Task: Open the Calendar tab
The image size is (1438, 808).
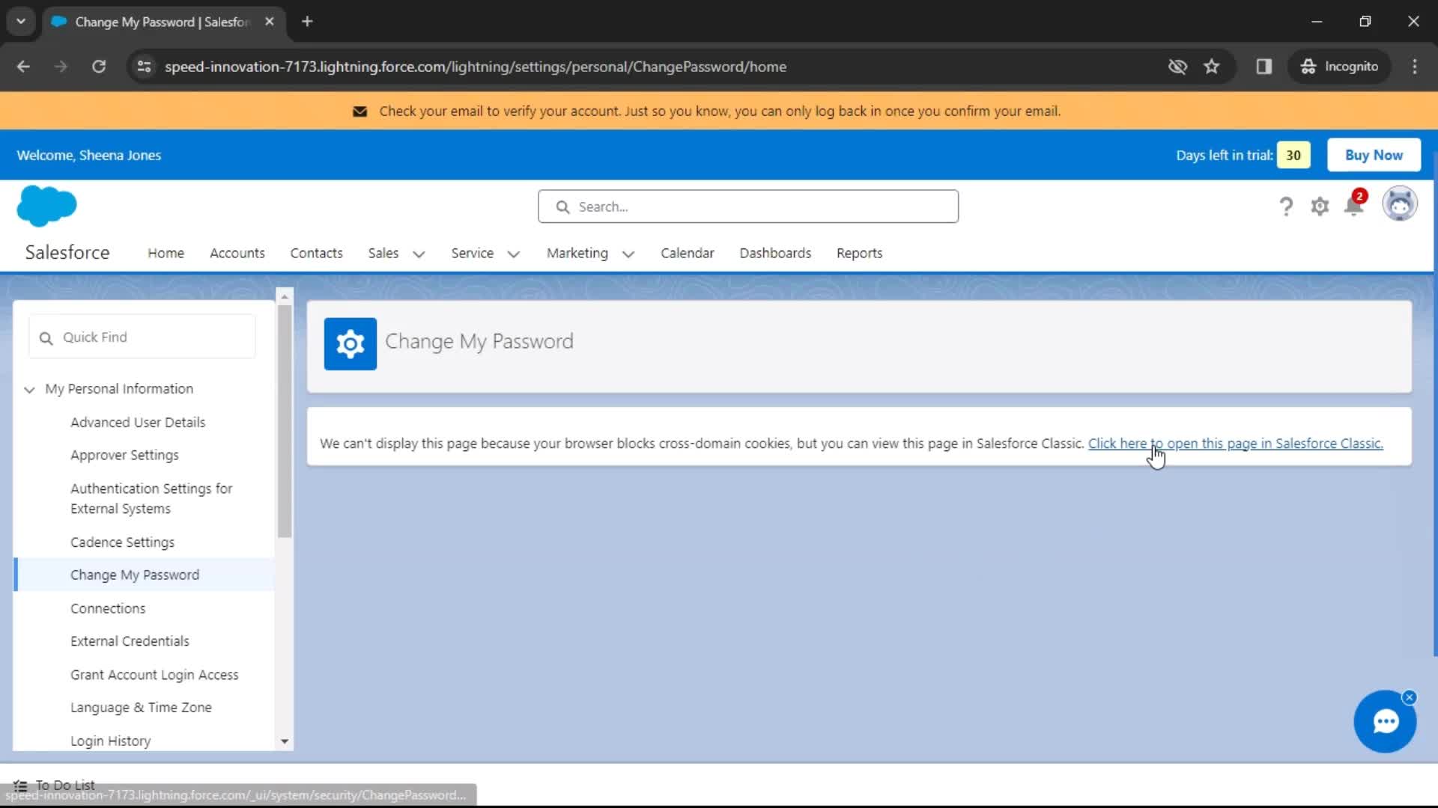Action: [687, 253]
